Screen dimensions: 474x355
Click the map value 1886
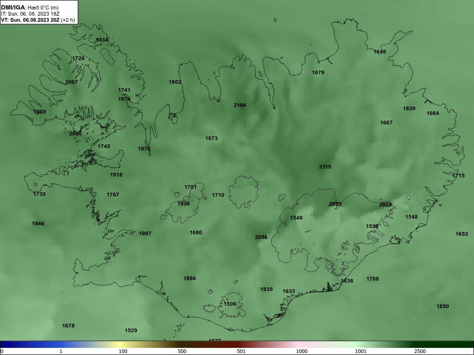tap(190, 279)
